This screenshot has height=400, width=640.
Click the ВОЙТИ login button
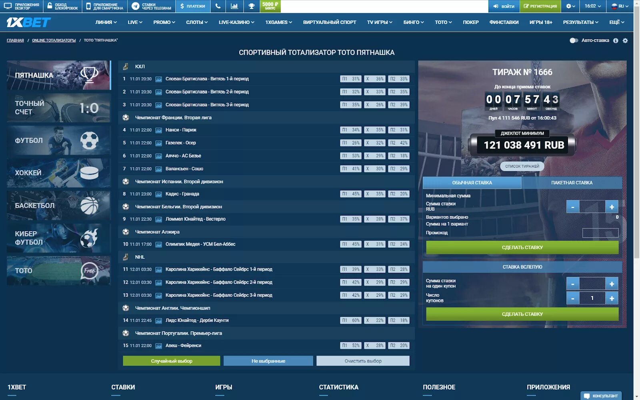tap(504, 6)
